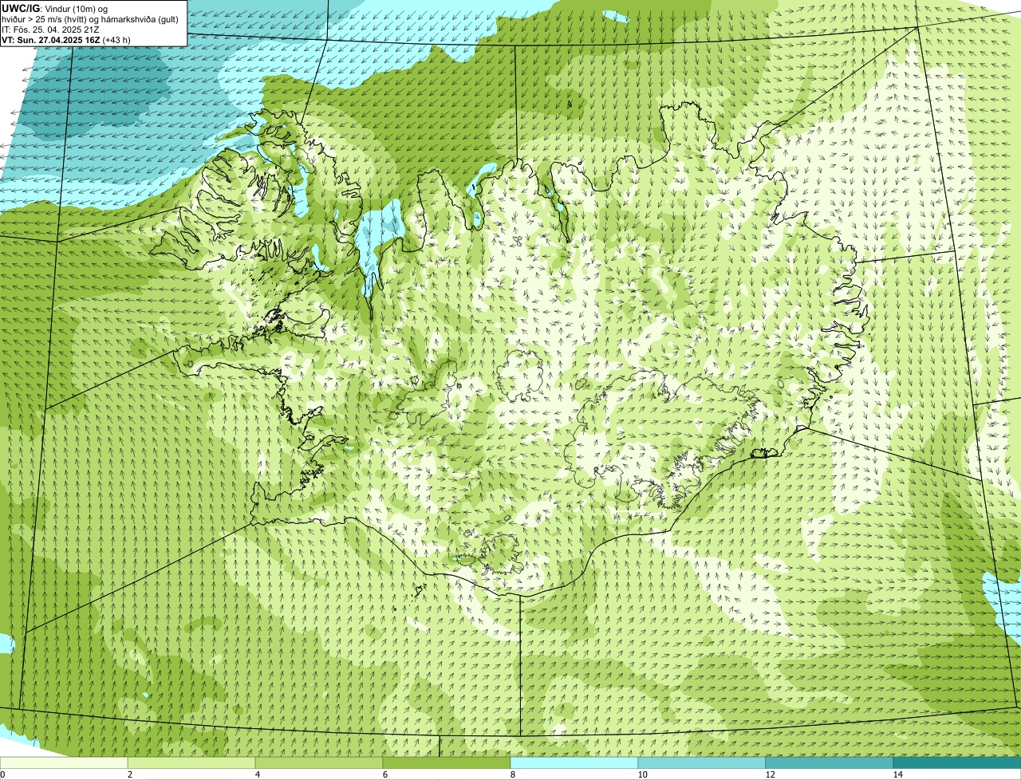This screenshot has width=1021, height=780.
Task: Click the valid time 'VT: Sun. 27.04.2025 16Z'
Action: [x=51, y=40]
